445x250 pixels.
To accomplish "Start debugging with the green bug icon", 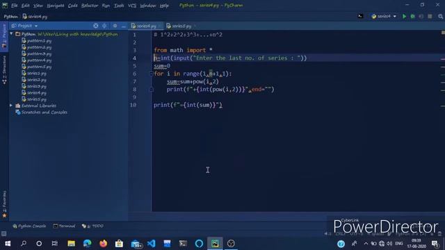I will pos(412,17).
